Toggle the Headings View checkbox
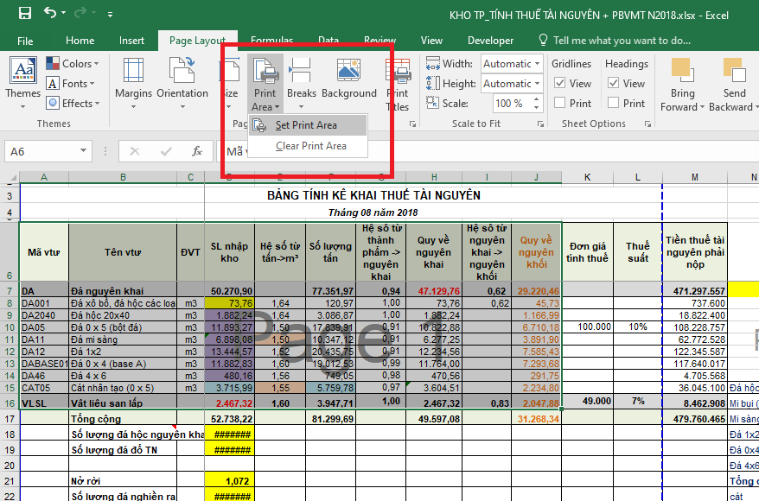Image resolution: width=759 pixels, height=501 pixels. [614, 84]
